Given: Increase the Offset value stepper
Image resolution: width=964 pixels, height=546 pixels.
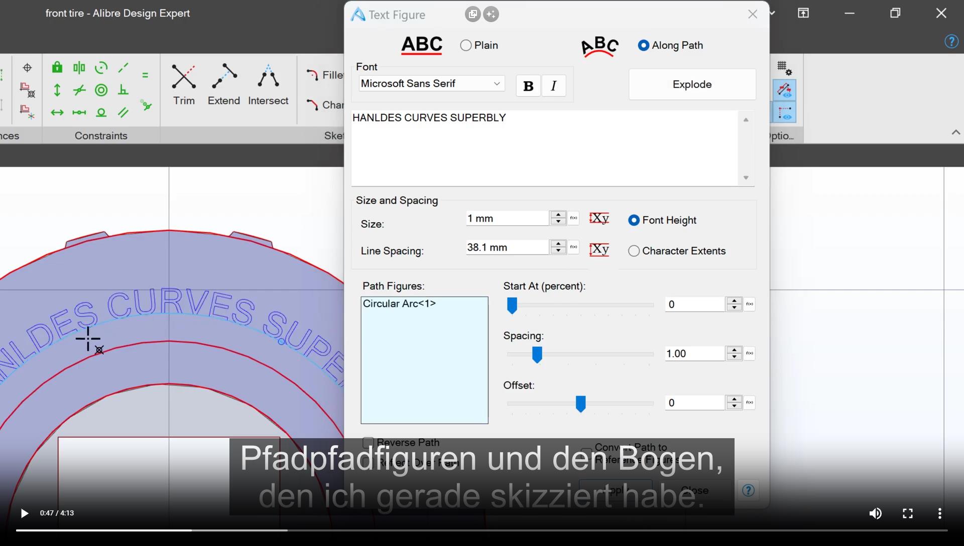Looking at the screenshot, I should [734, 399].
